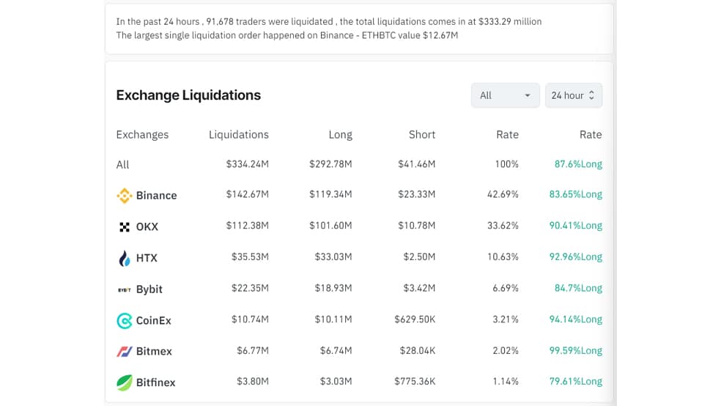Select HTX short value $2.50M
The image size is (721, 406).
419,257
